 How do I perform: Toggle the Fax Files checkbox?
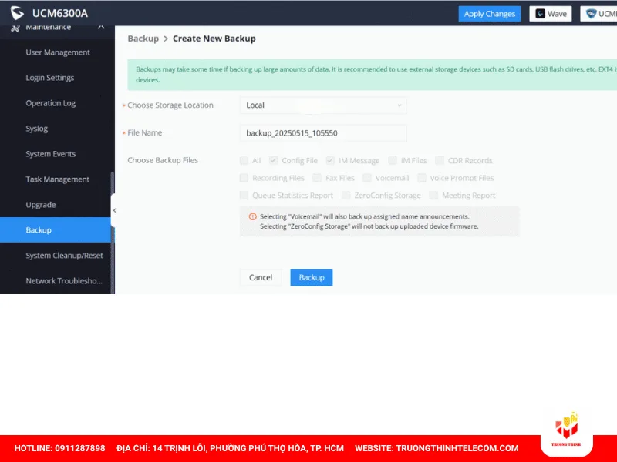[317, 178]
